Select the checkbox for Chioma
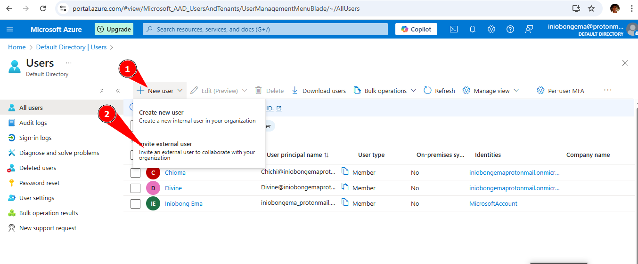Image resolution: width=638 pixels, height=264 pixels. point(135,173)
